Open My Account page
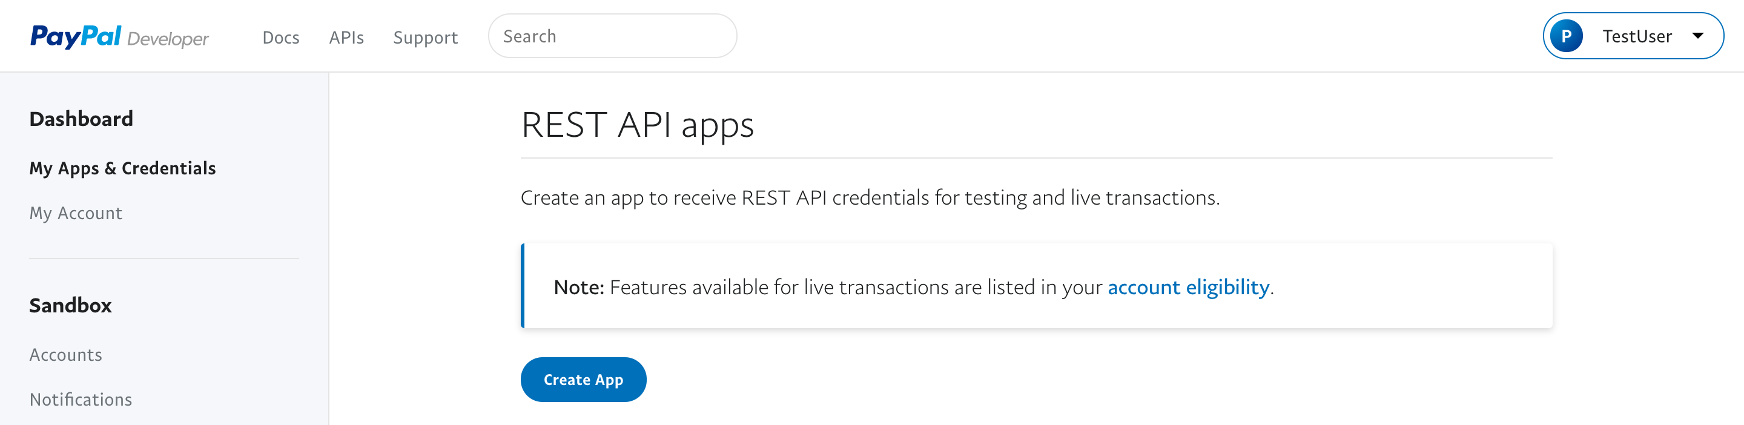The height and width of the screenshot is (425, 1744). pyautogui.click(x=75, y=213)
